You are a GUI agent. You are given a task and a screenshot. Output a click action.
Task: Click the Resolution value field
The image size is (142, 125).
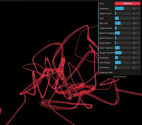pos(136,58)
